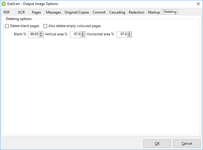This screenshot has height=150, width=203.
Task: Increase Vertical area % using up arrow
Action: click(83, 33)
